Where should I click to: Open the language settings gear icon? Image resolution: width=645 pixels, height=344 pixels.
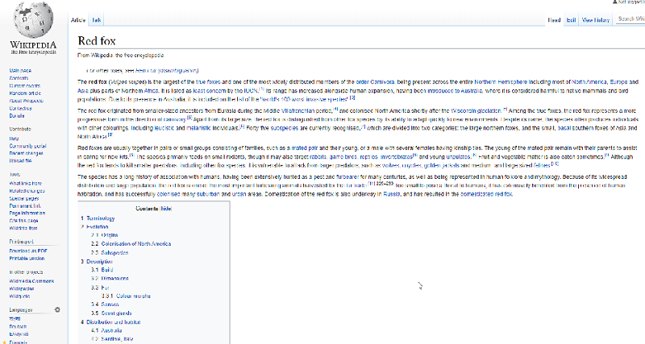[57, 309]
